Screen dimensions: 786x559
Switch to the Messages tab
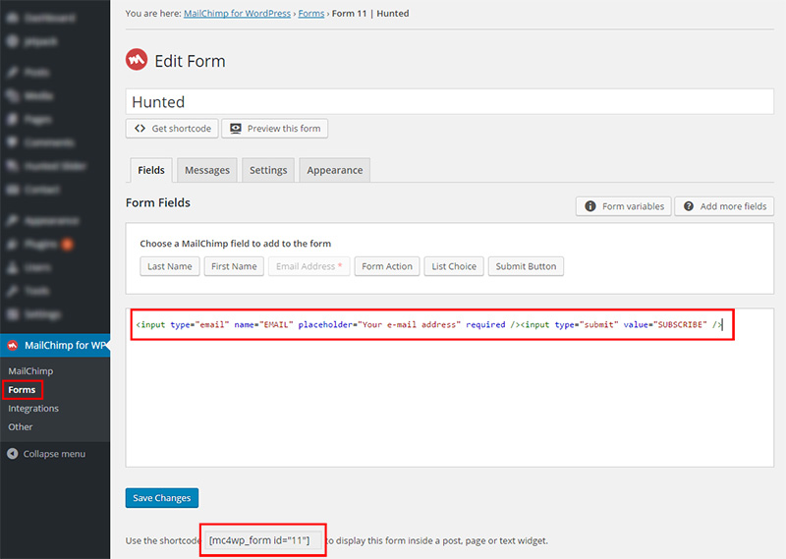[x=207, y=170]
